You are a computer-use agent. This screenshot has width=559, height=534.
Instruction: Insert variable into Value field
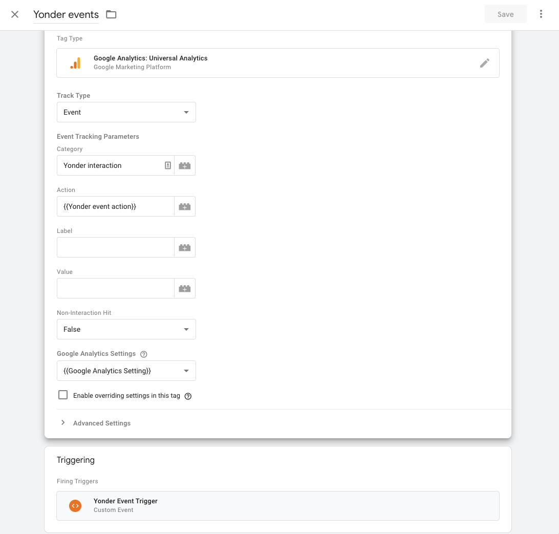[185, 288]
